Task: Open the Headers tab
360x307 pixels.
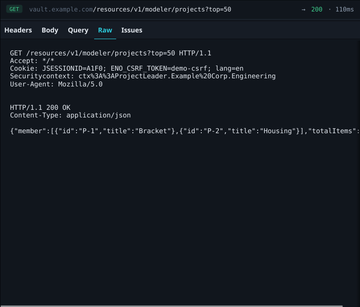Action: pyautogui.click(x=18, y=30)
